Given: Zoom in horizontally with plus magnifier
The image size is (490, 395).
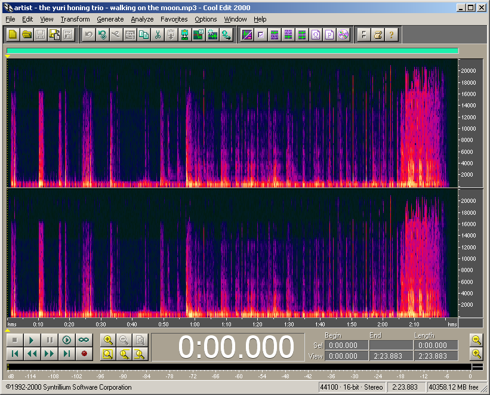Looking at the screenshot, I should point(108,340).
